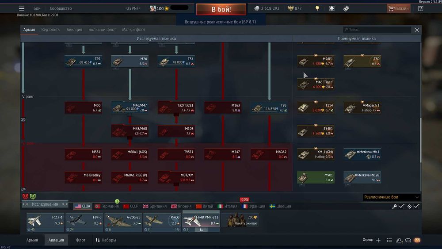442x249 pixels.
Task: Switch bottom preset to Армия
Action: pos(32,240)
